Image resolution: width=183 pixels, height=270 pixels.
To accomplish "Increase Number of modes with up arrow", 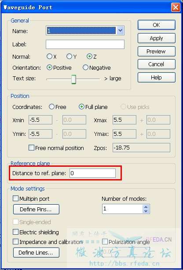I will click(146, 207).
